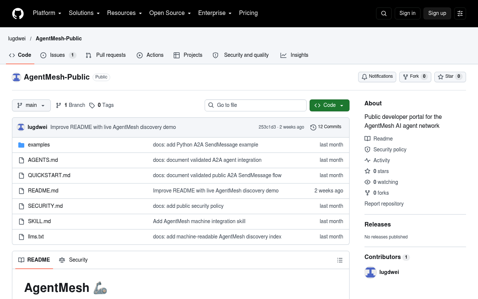Viewport: 478px width, 299px height.
Task: Open lugdwei author link in latest commit row
Action: point(37,127)
